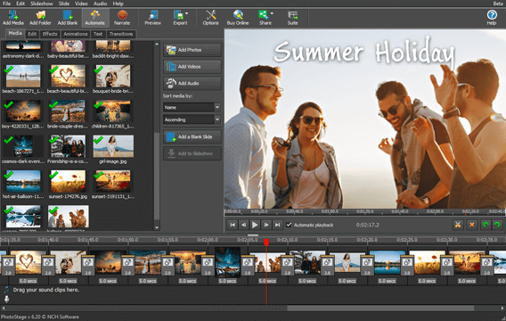Switch to the Animations tab
Screen dimensions: 506x321
pos(75,34)
